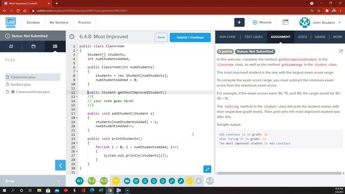
Task: Click the CodeHS logo icon
Action: tap(11, 23)
